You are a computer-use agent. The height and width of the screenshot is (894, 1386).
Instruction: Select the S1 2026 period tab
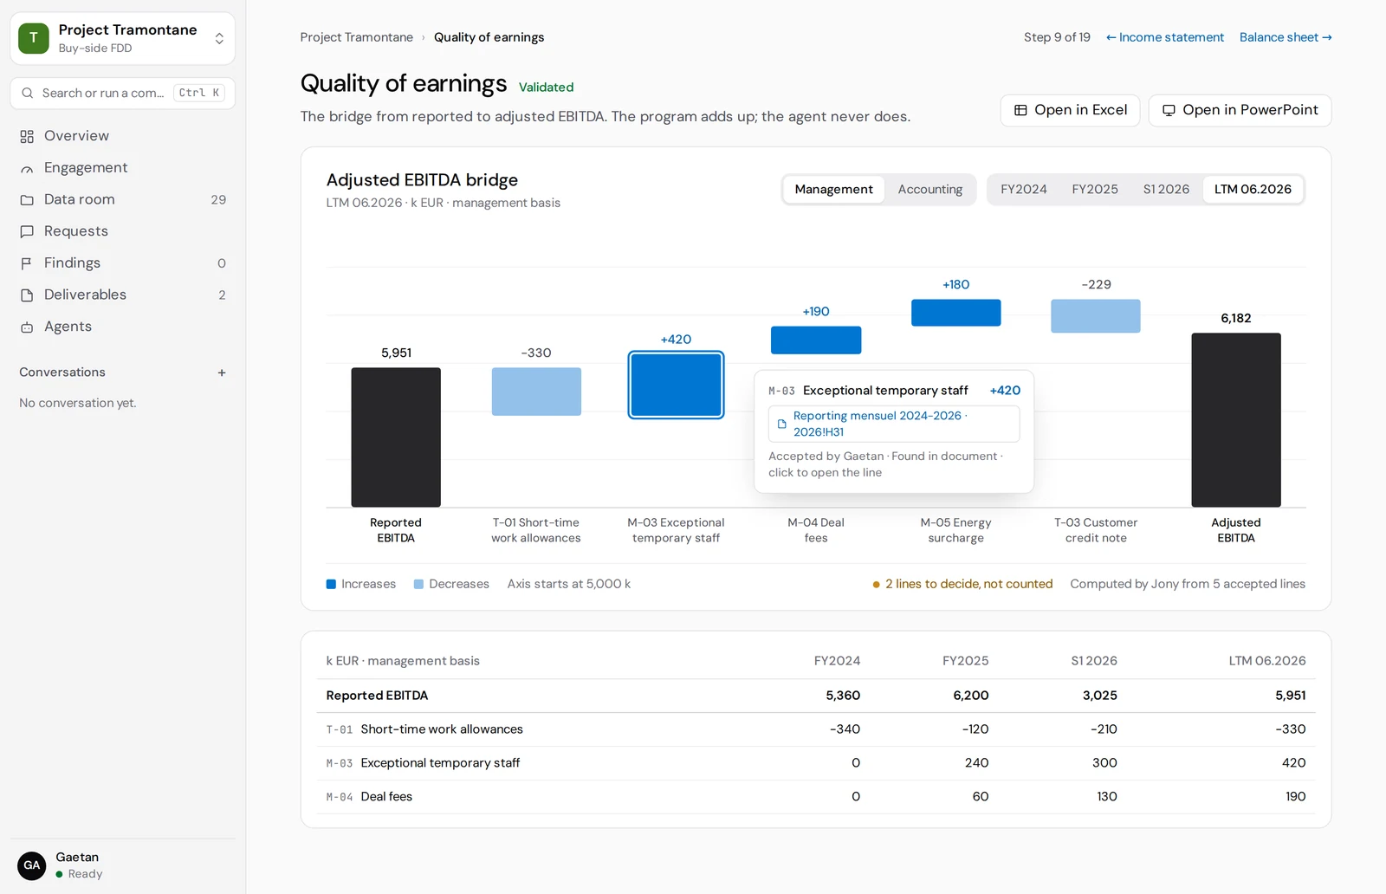[1166, 190]
